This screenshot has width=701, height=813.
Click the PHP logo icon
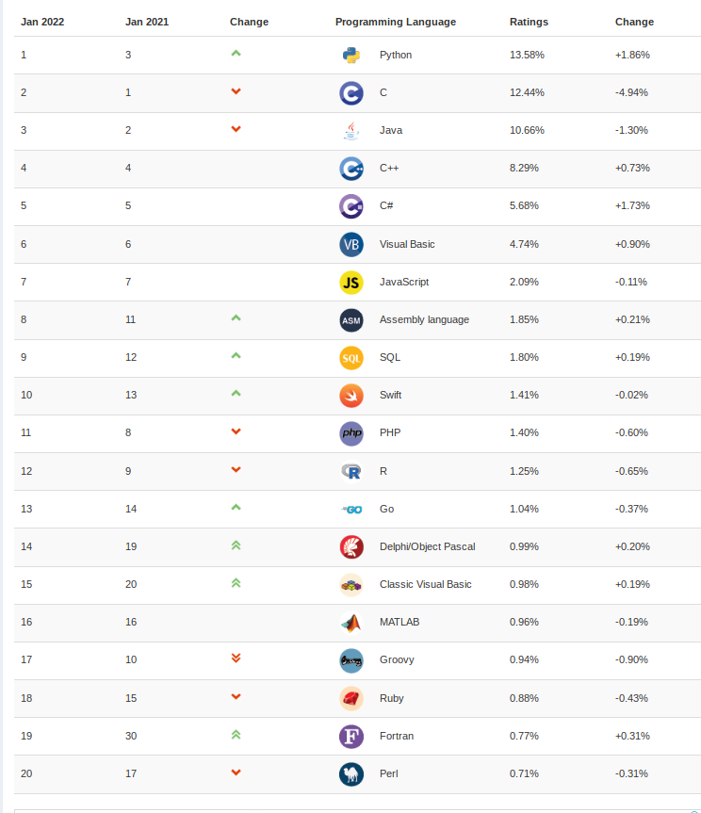click(x=351, y=433)
